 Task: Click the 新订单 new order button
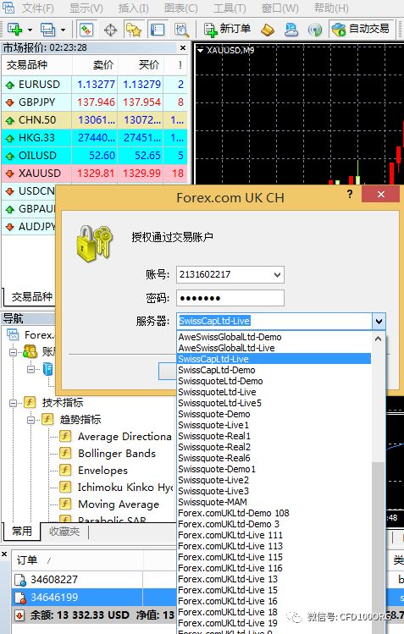tap(227, 29)
